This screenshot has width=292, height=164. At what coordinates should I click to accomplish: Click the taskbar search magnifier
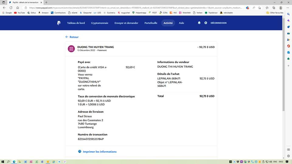(x=8, y=162)
